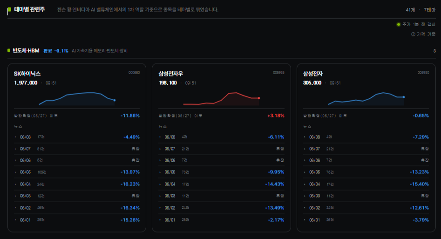Click 삼성전자 06/03 row 휴장 label
Image resolution: width=441 pixels, height=239 pixels.
(x=425, y=196)
